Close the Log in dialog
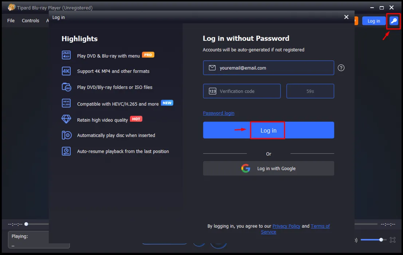The width and height of the screenshot is (403, 255). pos(346,17)
